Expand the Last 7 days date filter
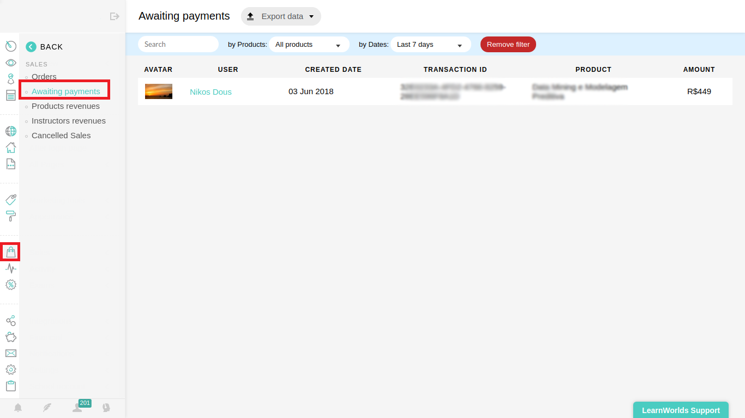 tap(430, 44)
